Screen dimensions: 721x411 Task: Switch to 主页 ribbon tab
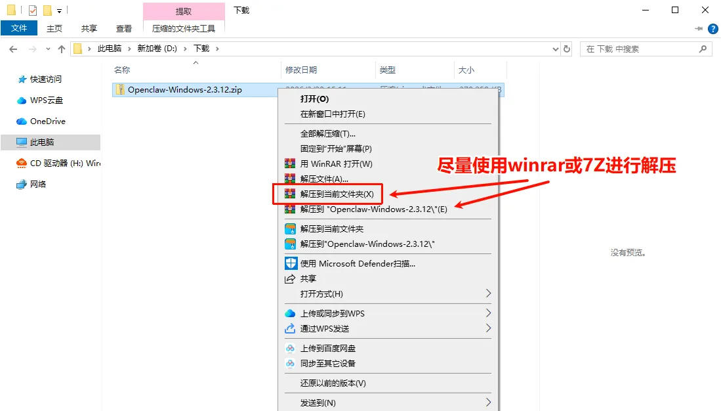54,28
